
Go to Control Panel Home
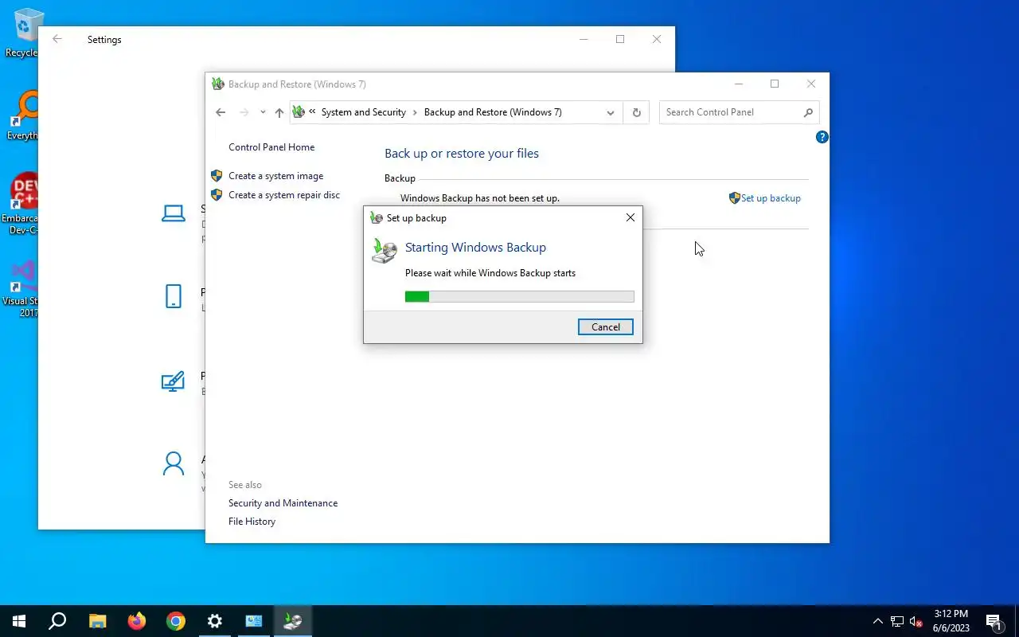271,147
